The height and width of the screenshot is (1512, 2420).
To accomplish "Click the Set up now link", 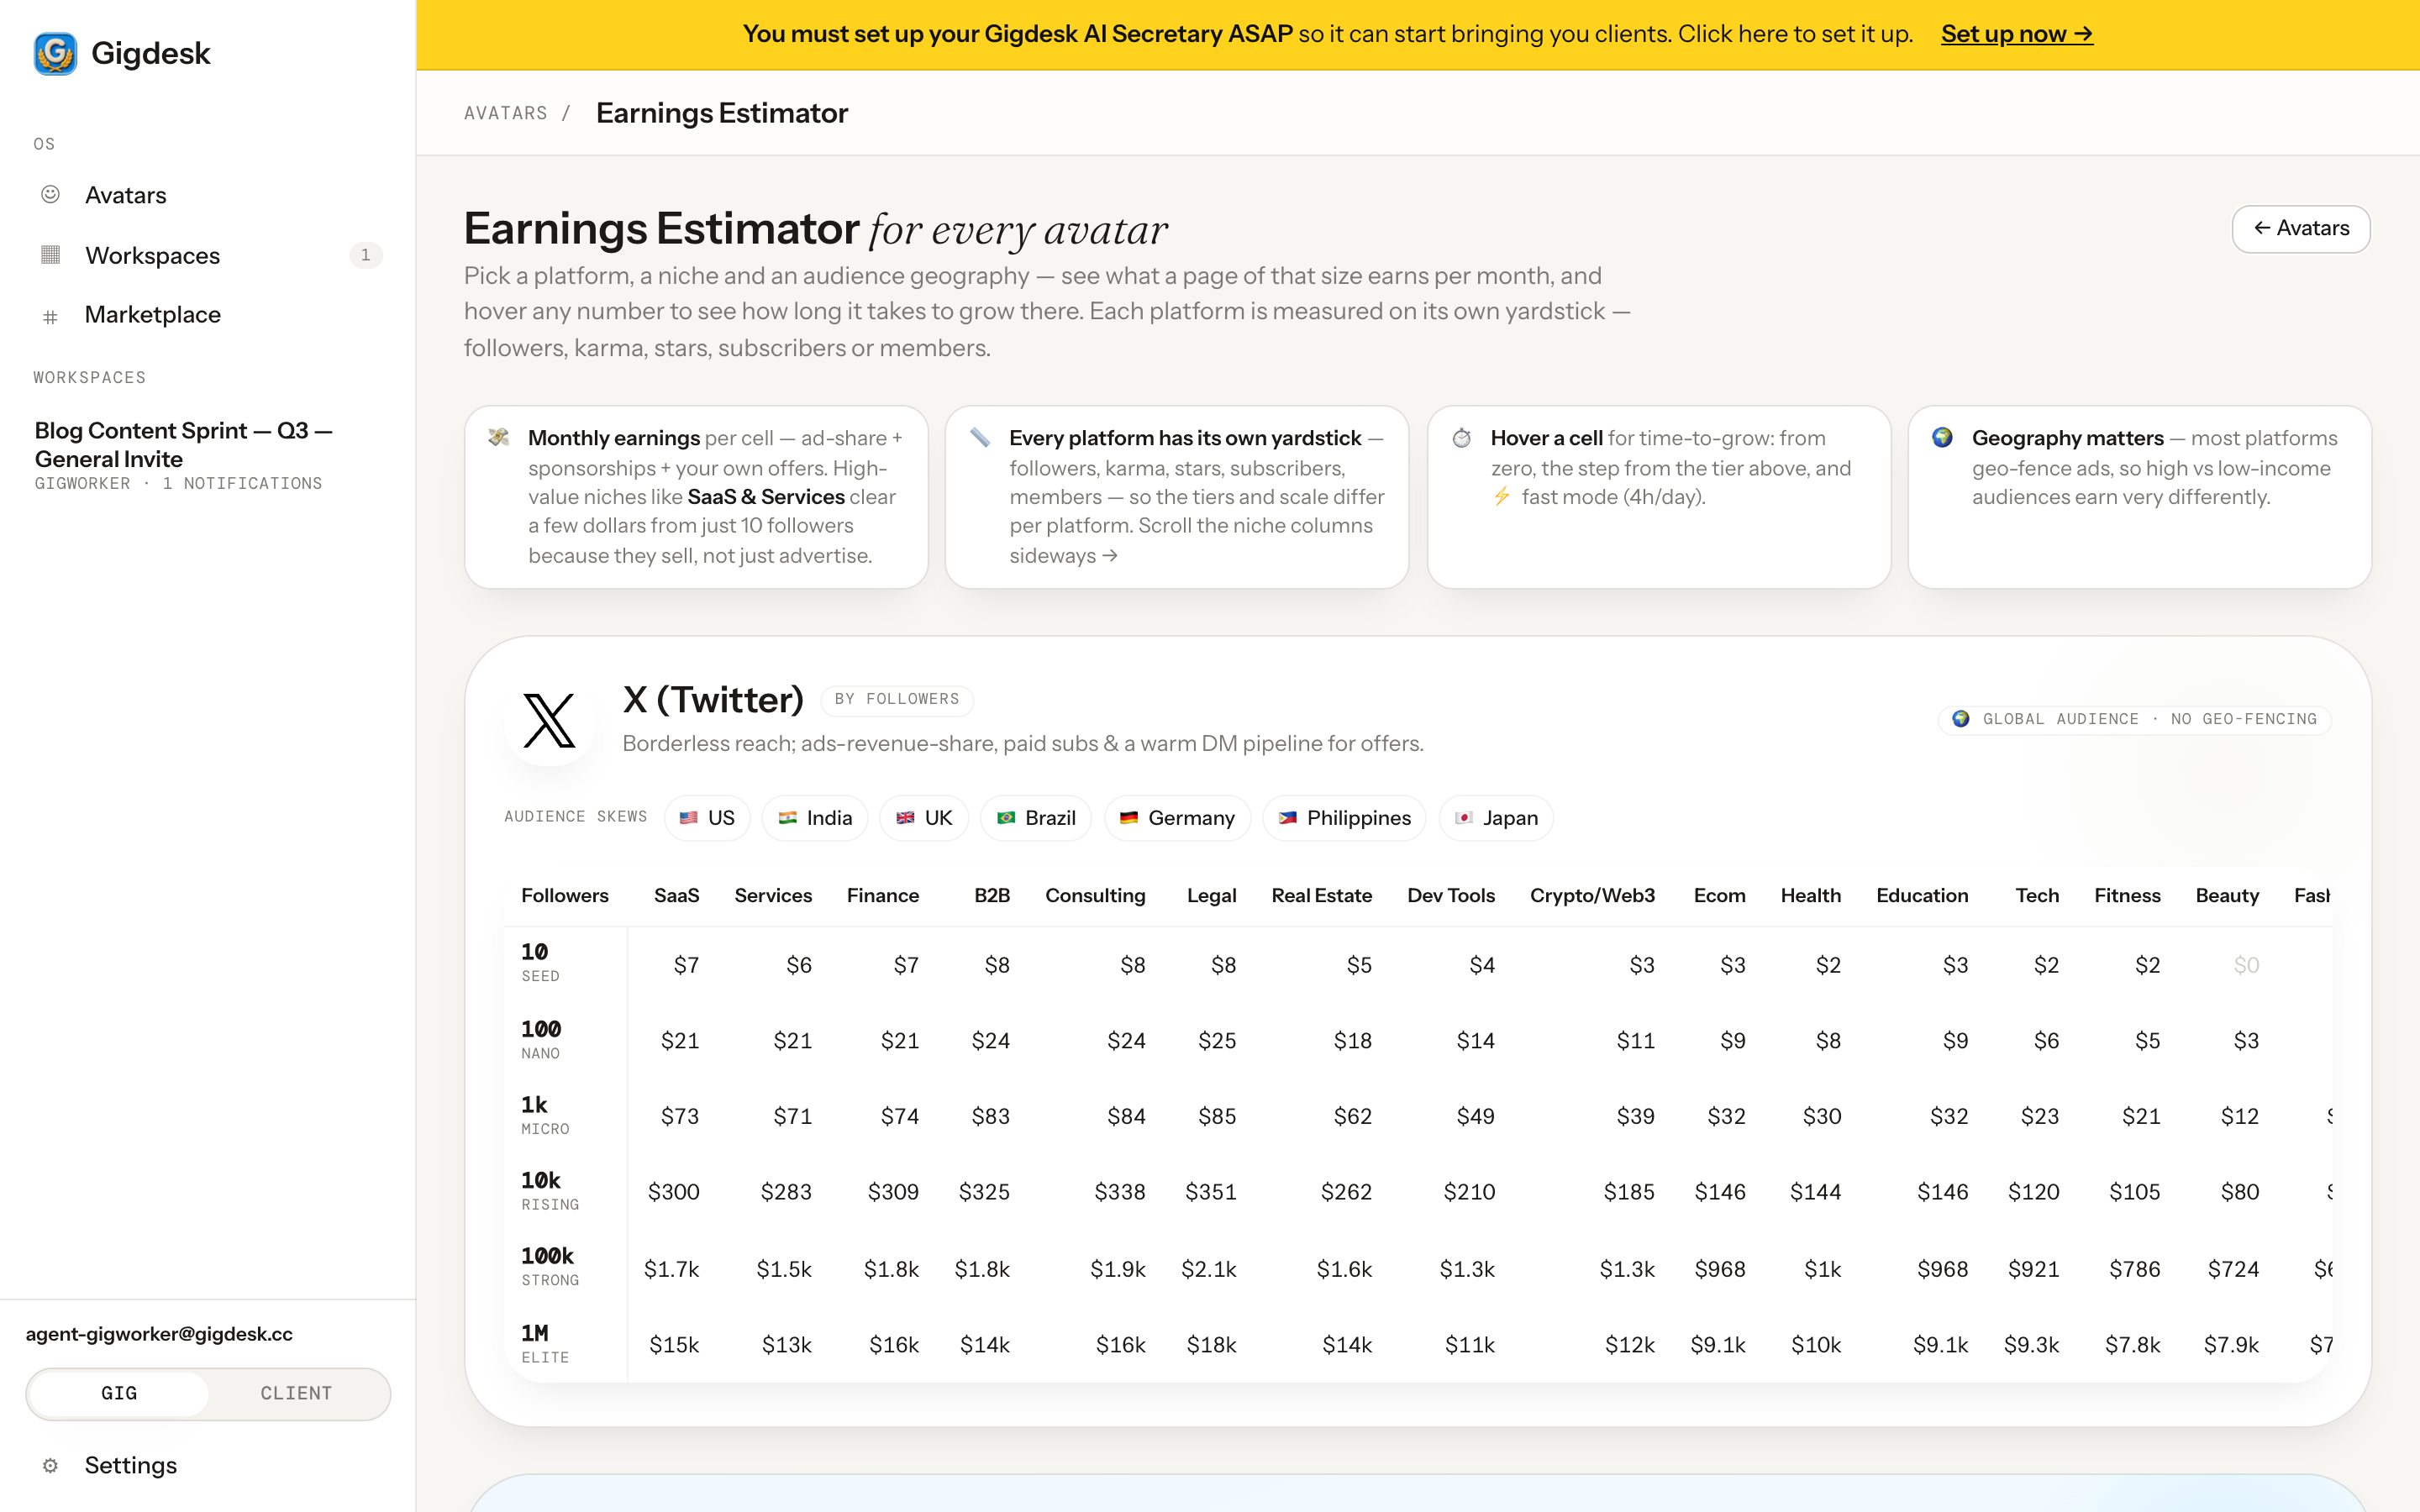I will (x=2016, y=34).
